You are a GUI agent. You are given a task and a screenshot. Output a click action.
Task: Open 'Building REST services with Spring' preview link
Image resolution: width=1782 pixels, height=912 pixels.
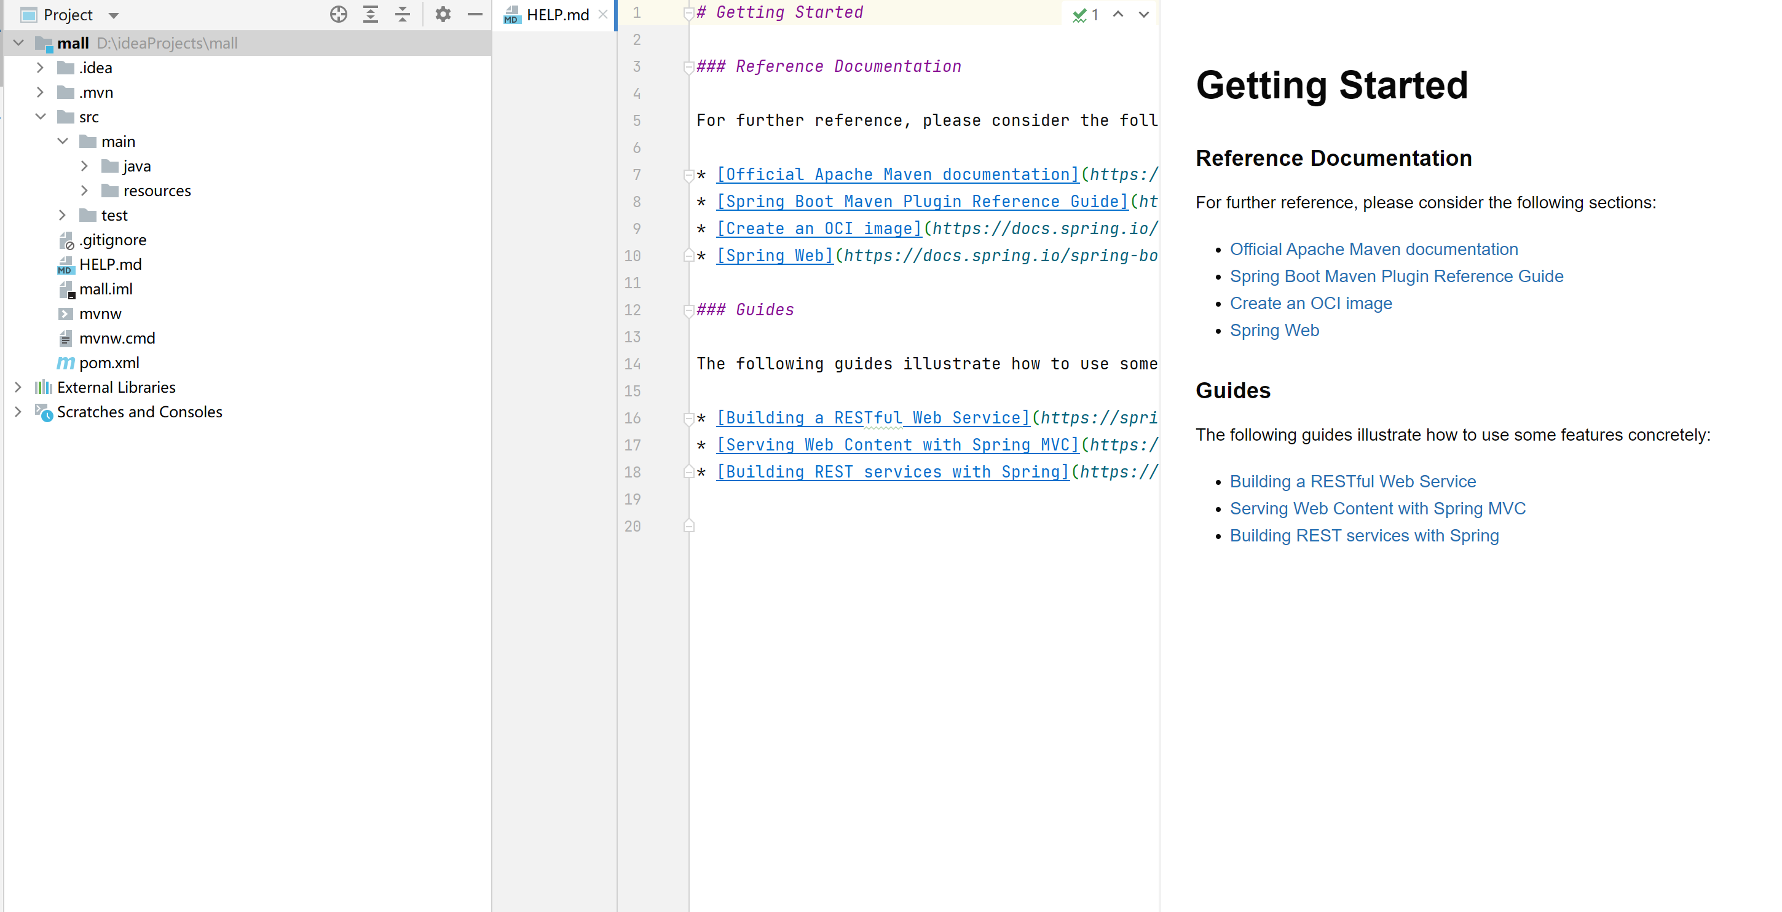1363,535
